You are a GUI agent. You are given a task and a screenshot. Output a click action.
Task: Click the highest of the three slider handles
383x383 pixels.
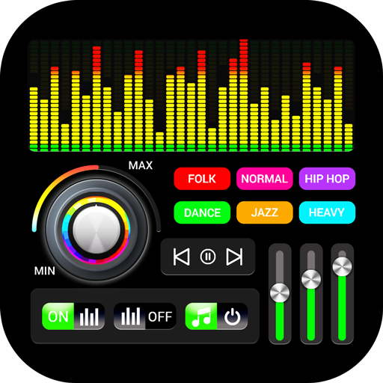pos(342,266)
